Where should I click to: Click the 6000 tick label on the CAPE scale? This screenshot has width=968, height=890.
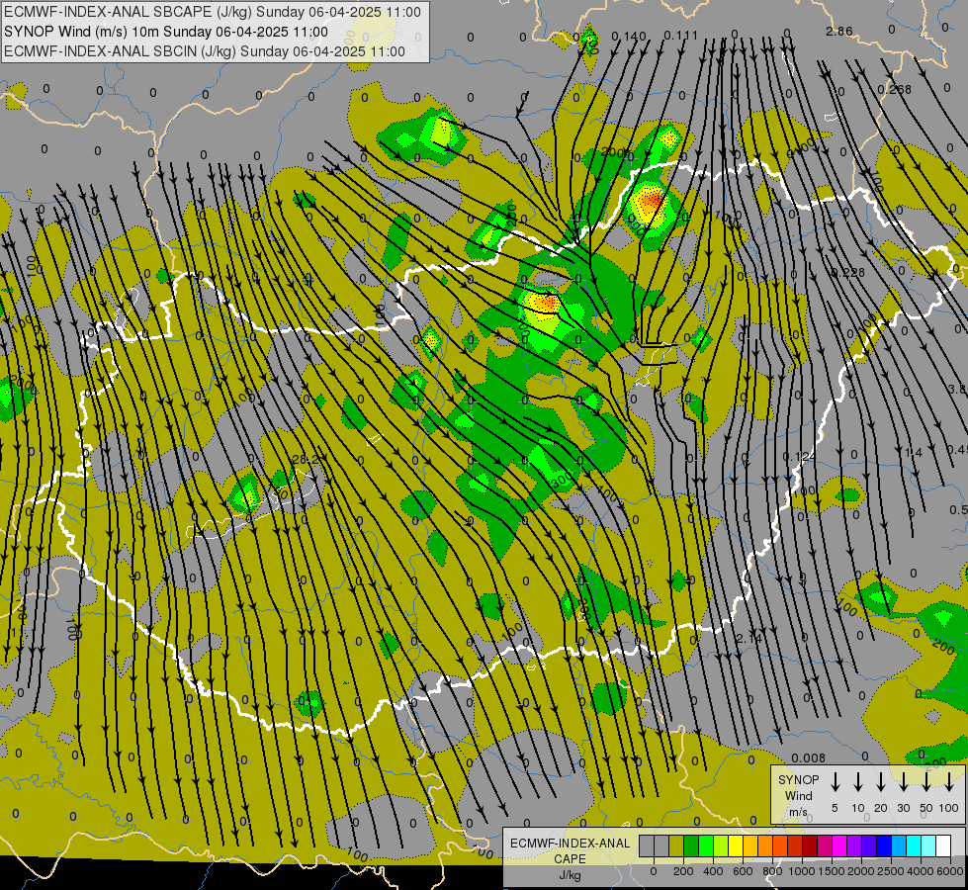[950, 871]
